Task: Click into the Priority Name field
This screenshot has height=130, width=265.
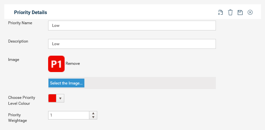Action: (132, 26)
